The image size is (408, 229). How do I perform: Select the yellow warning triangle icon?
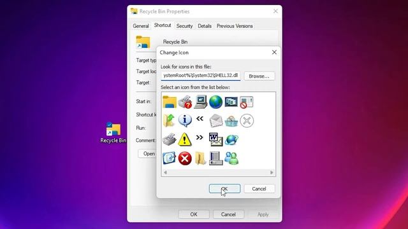[x=185, y=139]
